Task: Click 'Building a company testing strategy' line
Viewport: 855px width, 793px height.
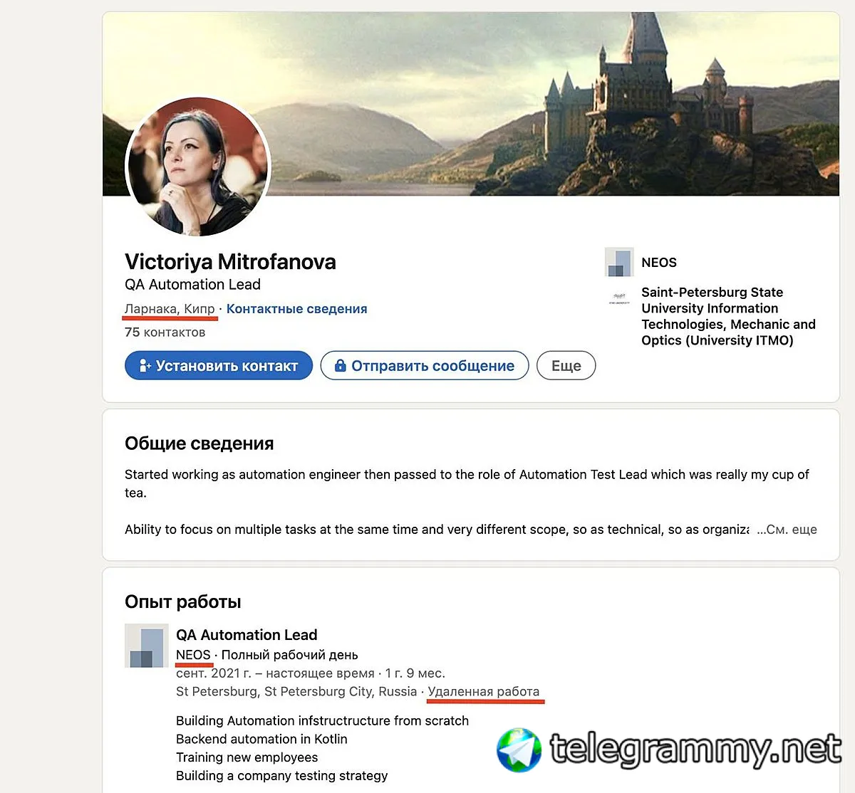Action: click(x=282, y=776)
